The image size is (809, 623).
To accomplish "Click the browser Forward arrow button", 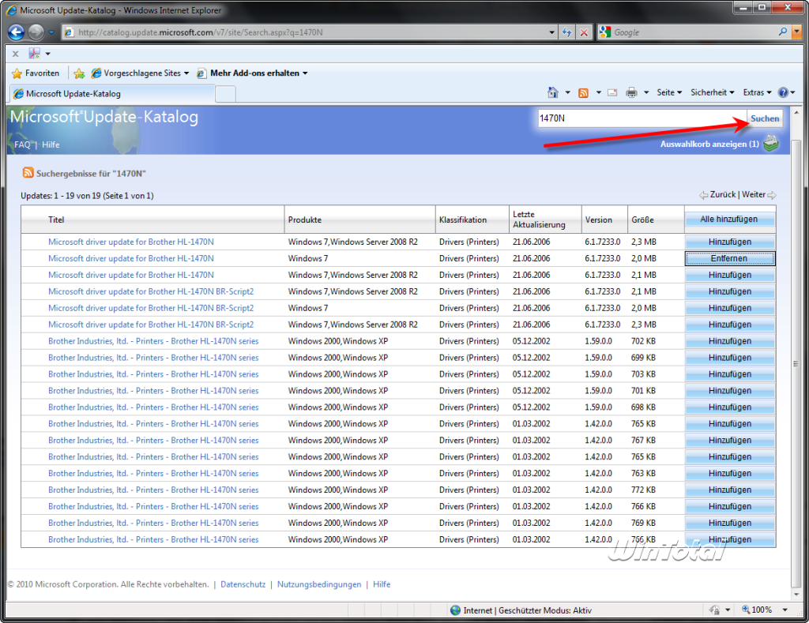I will point(36,32).
